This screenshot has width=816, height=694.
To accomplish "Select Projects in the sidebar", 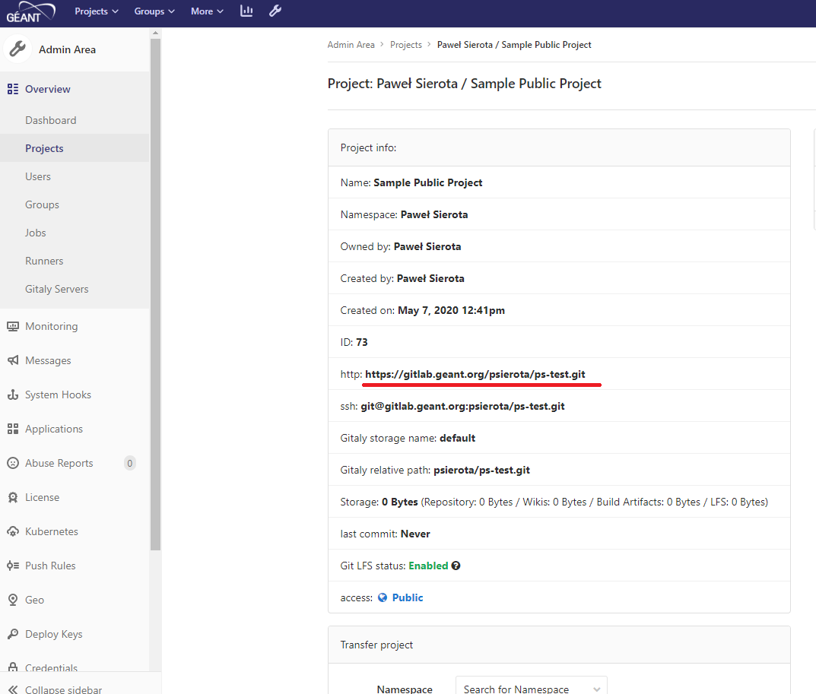I will point(44,148).
